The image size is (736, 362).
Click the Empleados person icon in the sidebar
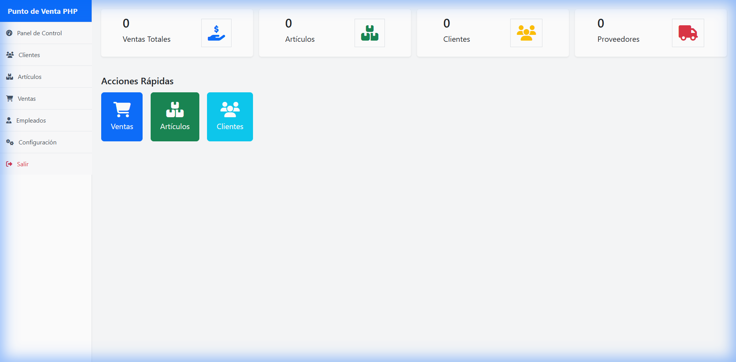point(9,120)
